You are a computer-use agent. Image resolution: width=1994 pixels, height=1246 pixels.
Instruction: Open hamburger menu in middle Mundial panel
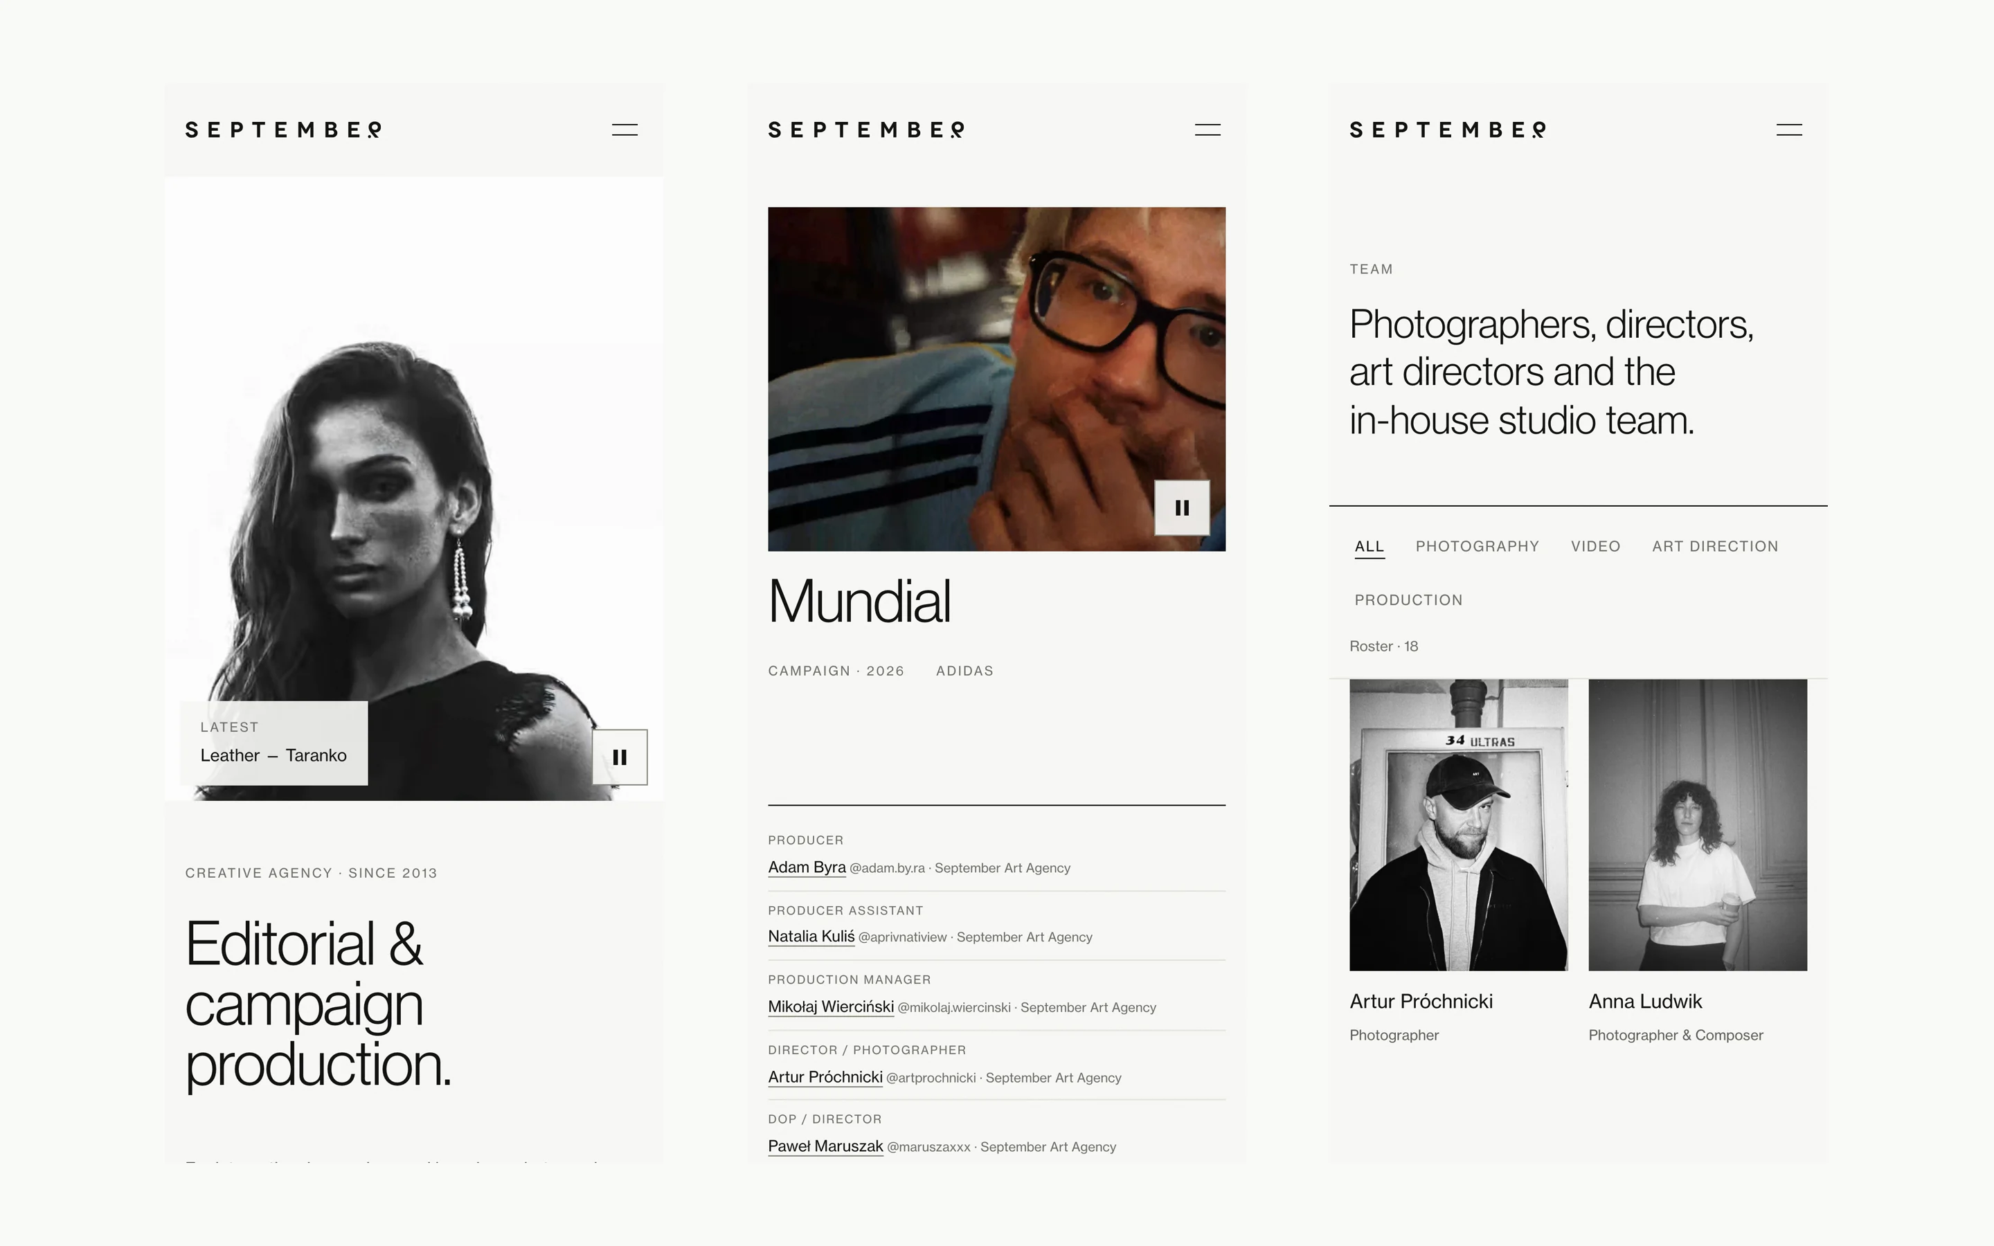[x=1207, y=129]
